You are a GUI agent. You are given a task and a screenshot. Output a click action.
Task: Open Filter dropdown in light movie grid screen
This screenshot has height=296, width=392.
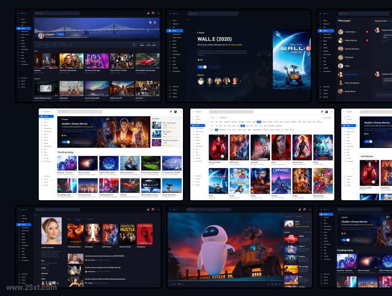[x=213, y=118]
